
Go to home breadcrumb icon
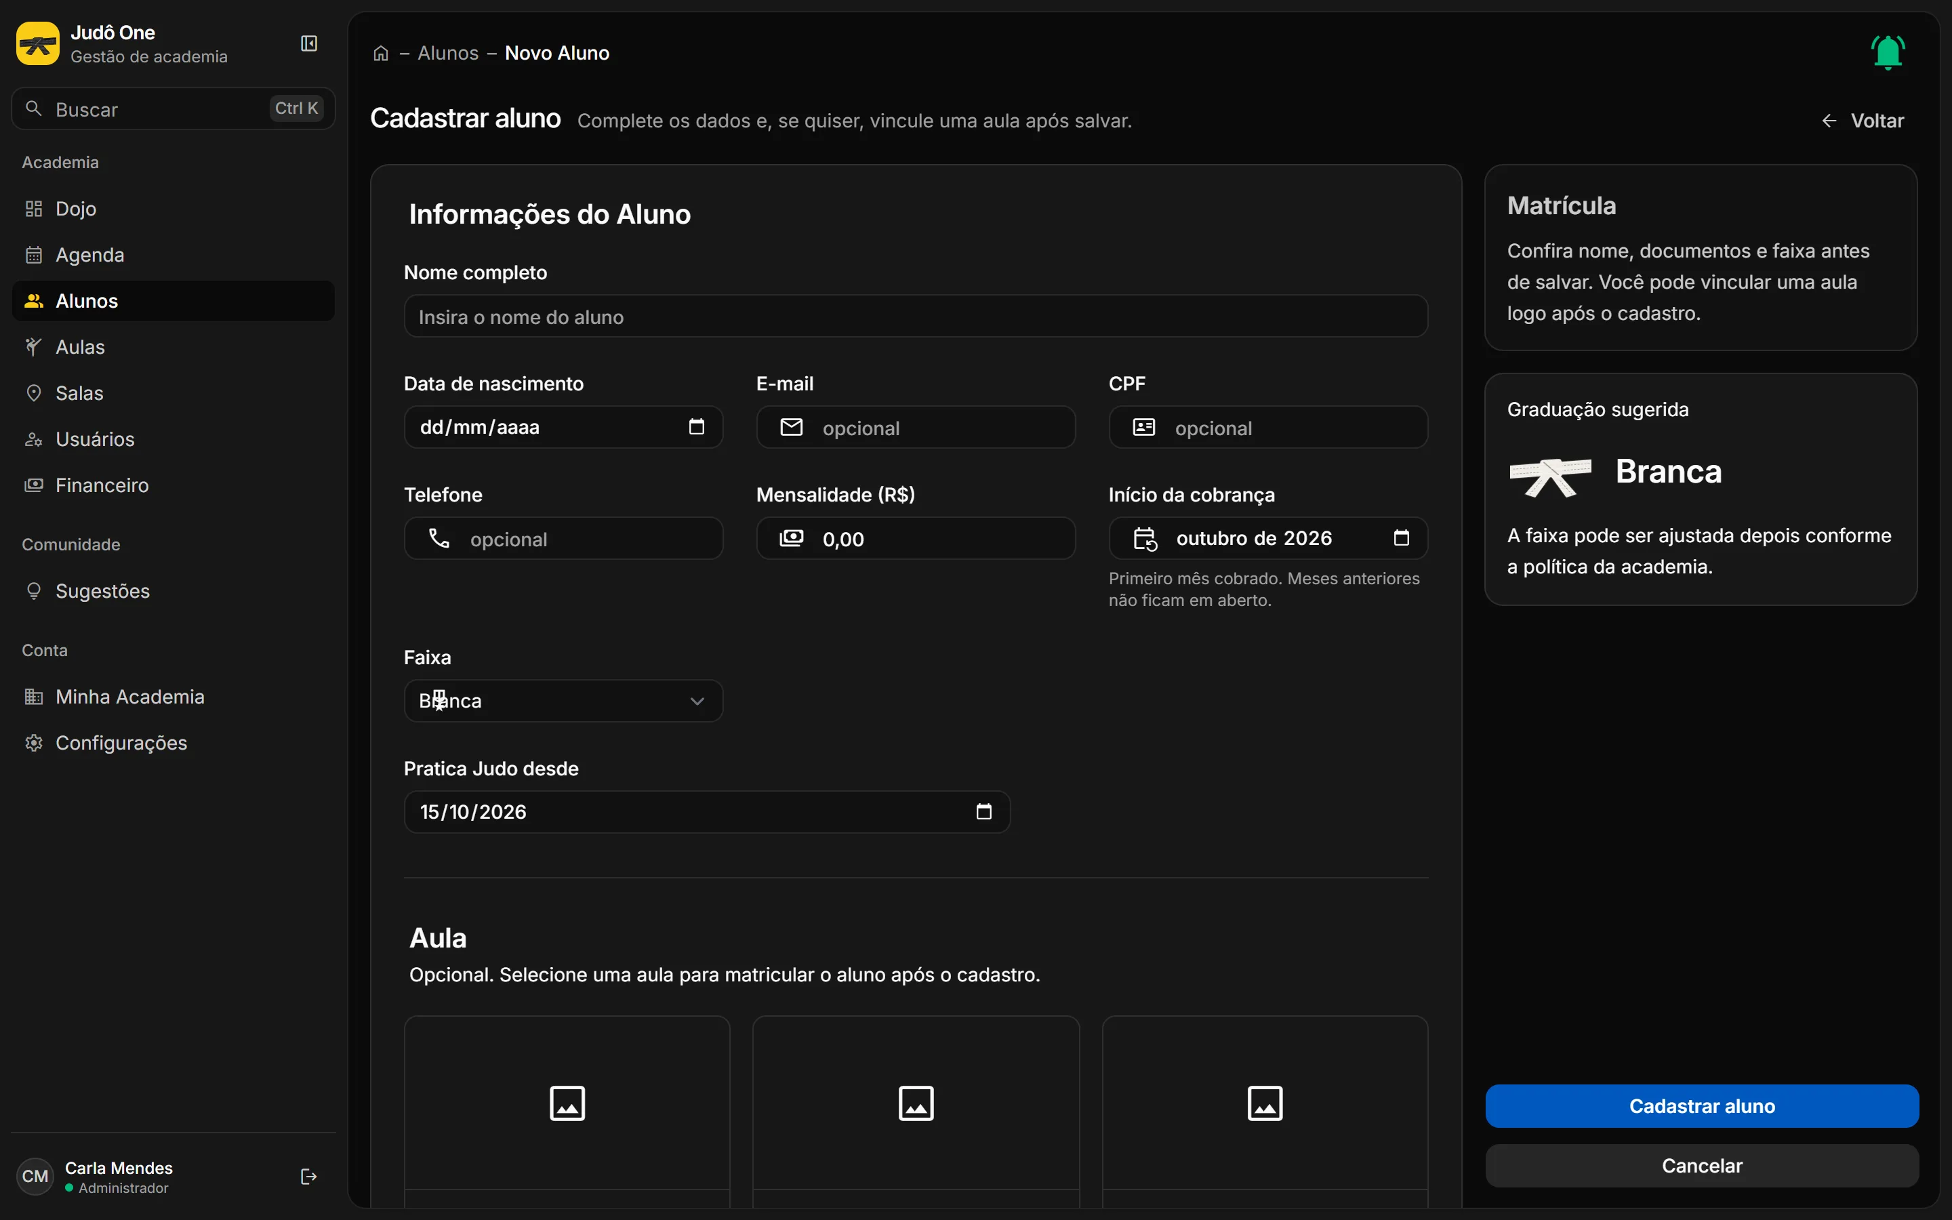pyautogui.click(x=381, y=54)
